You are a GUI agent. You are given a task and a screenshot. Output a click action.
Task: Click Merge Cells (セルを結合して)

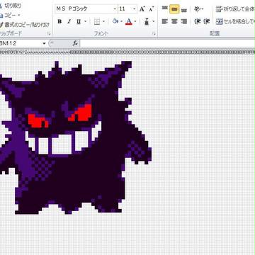click(235, 21)
